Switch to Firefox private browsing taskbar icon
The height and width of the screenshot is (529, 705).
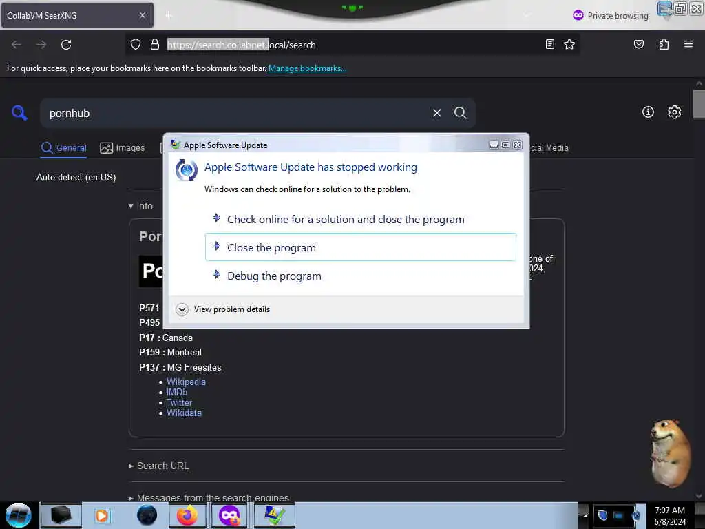[229, 515]
